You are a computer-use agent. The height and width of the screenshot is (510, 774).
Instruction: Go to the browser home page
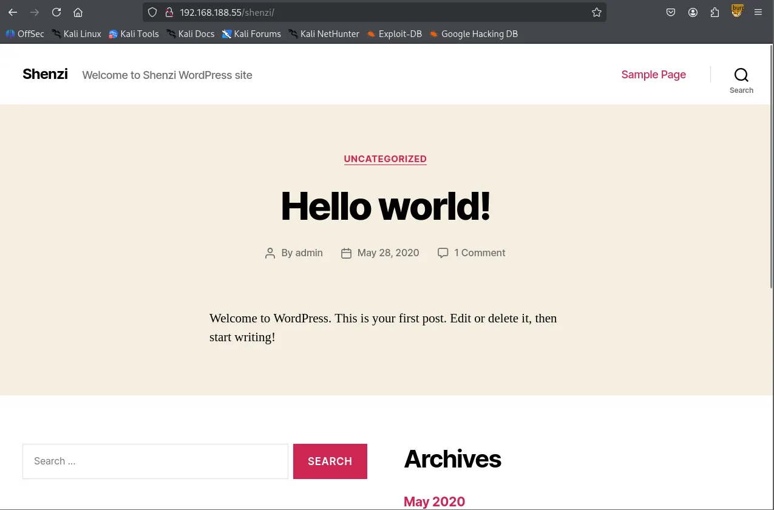(x=78, y=12)
